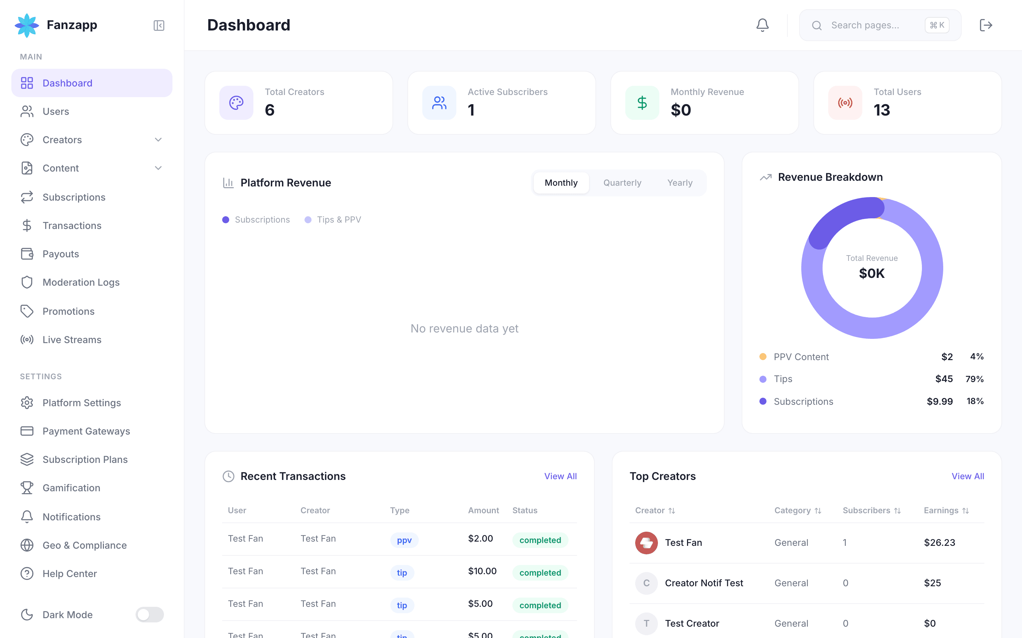Click the Payment Gateways card icon

27,431
